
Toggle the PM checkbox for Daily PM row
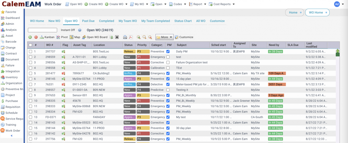pos(168,51)
